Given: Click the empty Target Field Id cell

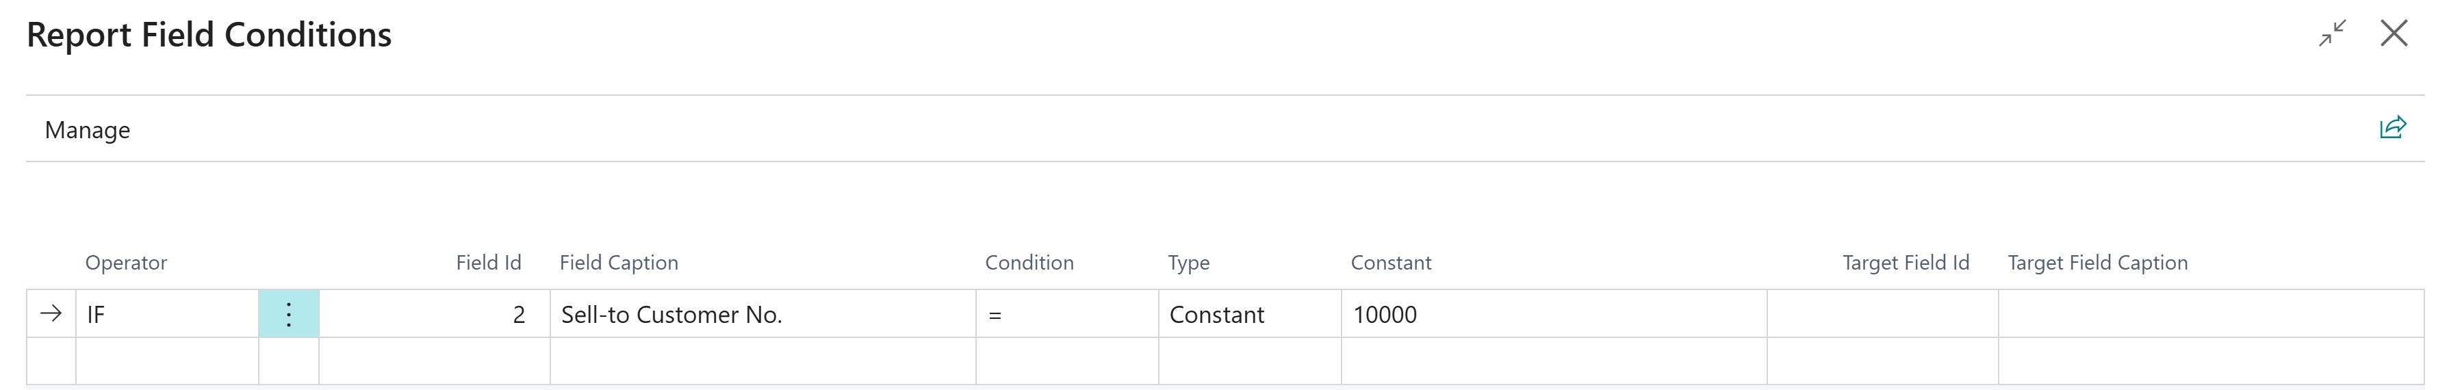Looking at the screenshot, I should point(1882,314).
